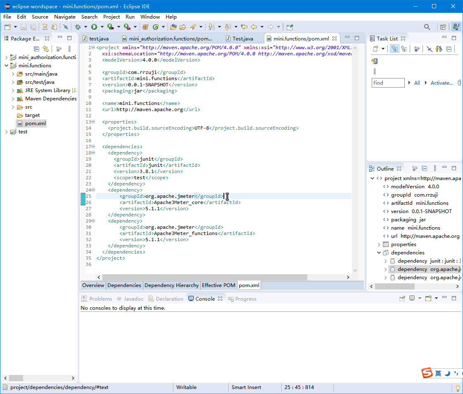Click the Debug bug icon in the toolbar
Screen dimensions: 463x394
(78, 27)
